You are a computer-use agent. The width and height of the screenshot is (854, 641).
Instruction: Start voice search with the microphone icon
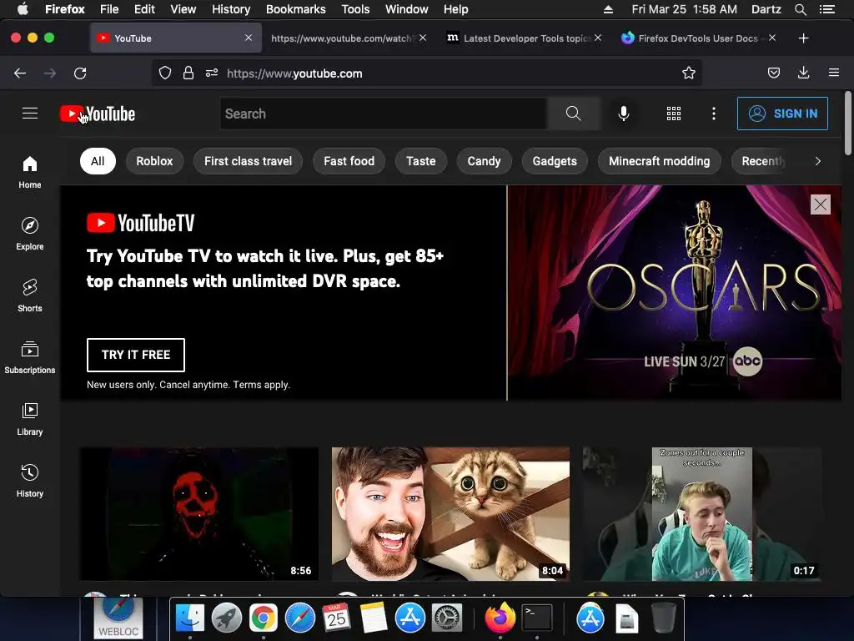coord(624,114)
